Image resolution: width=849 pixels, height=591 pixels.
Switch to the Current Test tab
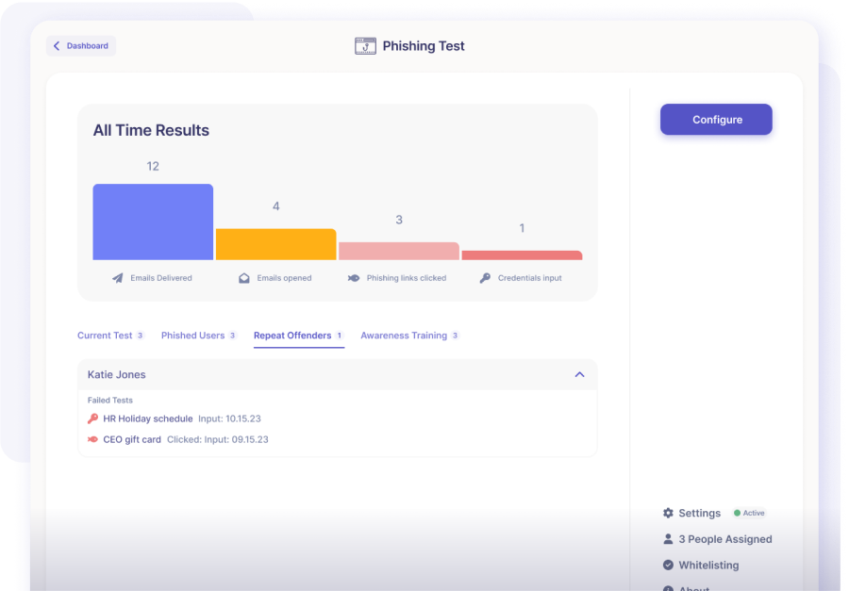(106, 335)
